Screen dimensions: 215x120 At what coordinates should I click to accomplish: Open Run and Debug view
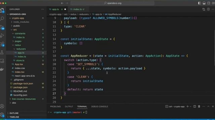(2, 36)
